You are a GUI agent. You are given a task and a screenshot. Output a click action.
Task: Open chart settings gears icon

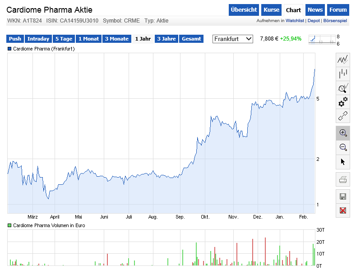tap(343, 102)
